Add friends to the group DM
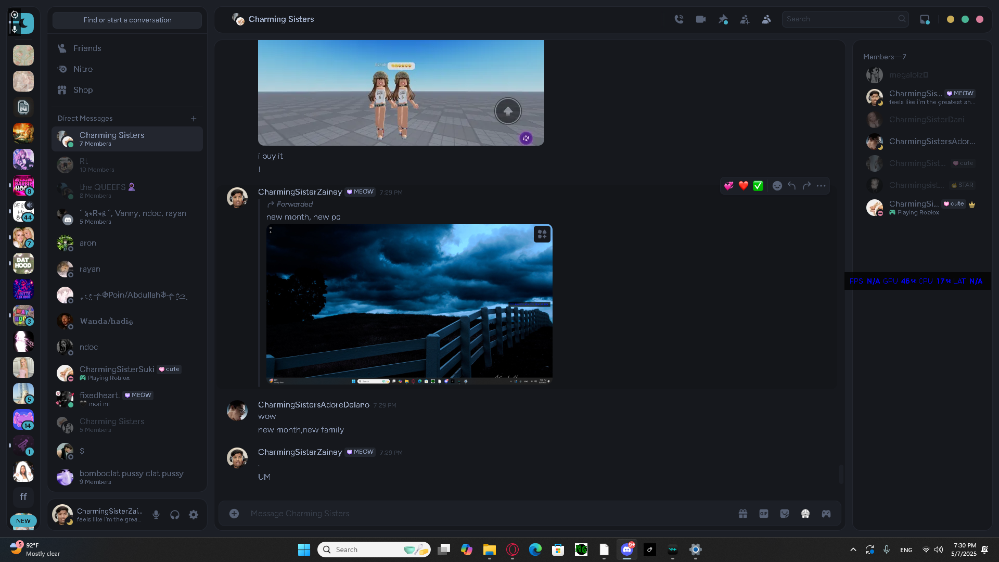 pos(745,19)
